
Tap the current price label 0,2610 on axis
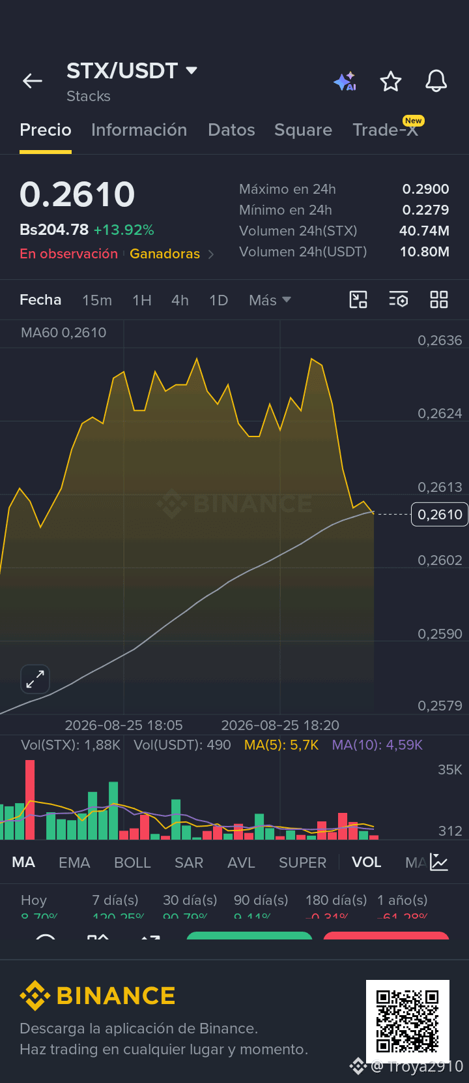[x=440, y=514]
